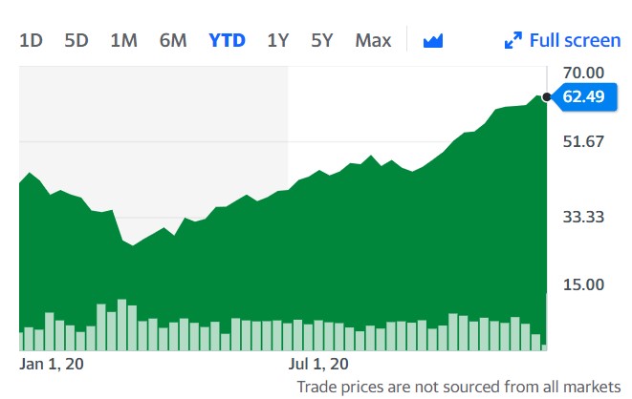Click the end-of-line price marker dot
Image resolution: width=632 pixels, height=399 pixels.
click(x=546, y=96)
